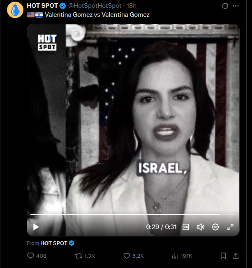Like the post with 6.2K likes

tap(134, 256)
